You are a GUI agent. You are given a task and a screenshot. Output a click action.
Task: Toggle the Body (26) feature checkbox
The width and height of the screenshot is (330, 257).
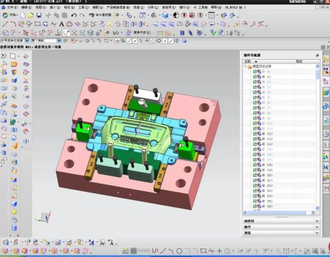255,206
